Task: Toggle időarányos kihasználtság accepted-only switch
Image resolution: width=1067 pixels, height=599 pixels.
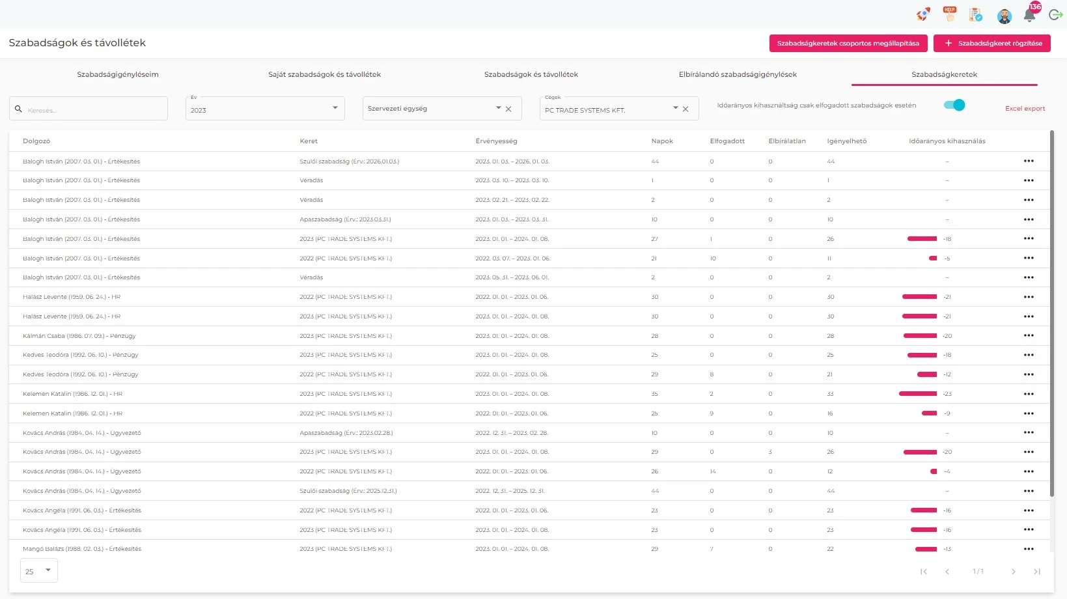Action: point(954,105)
